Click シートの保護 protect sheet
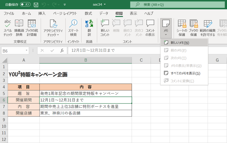Viewport: 227px width, 143px height. coord(182,28)
